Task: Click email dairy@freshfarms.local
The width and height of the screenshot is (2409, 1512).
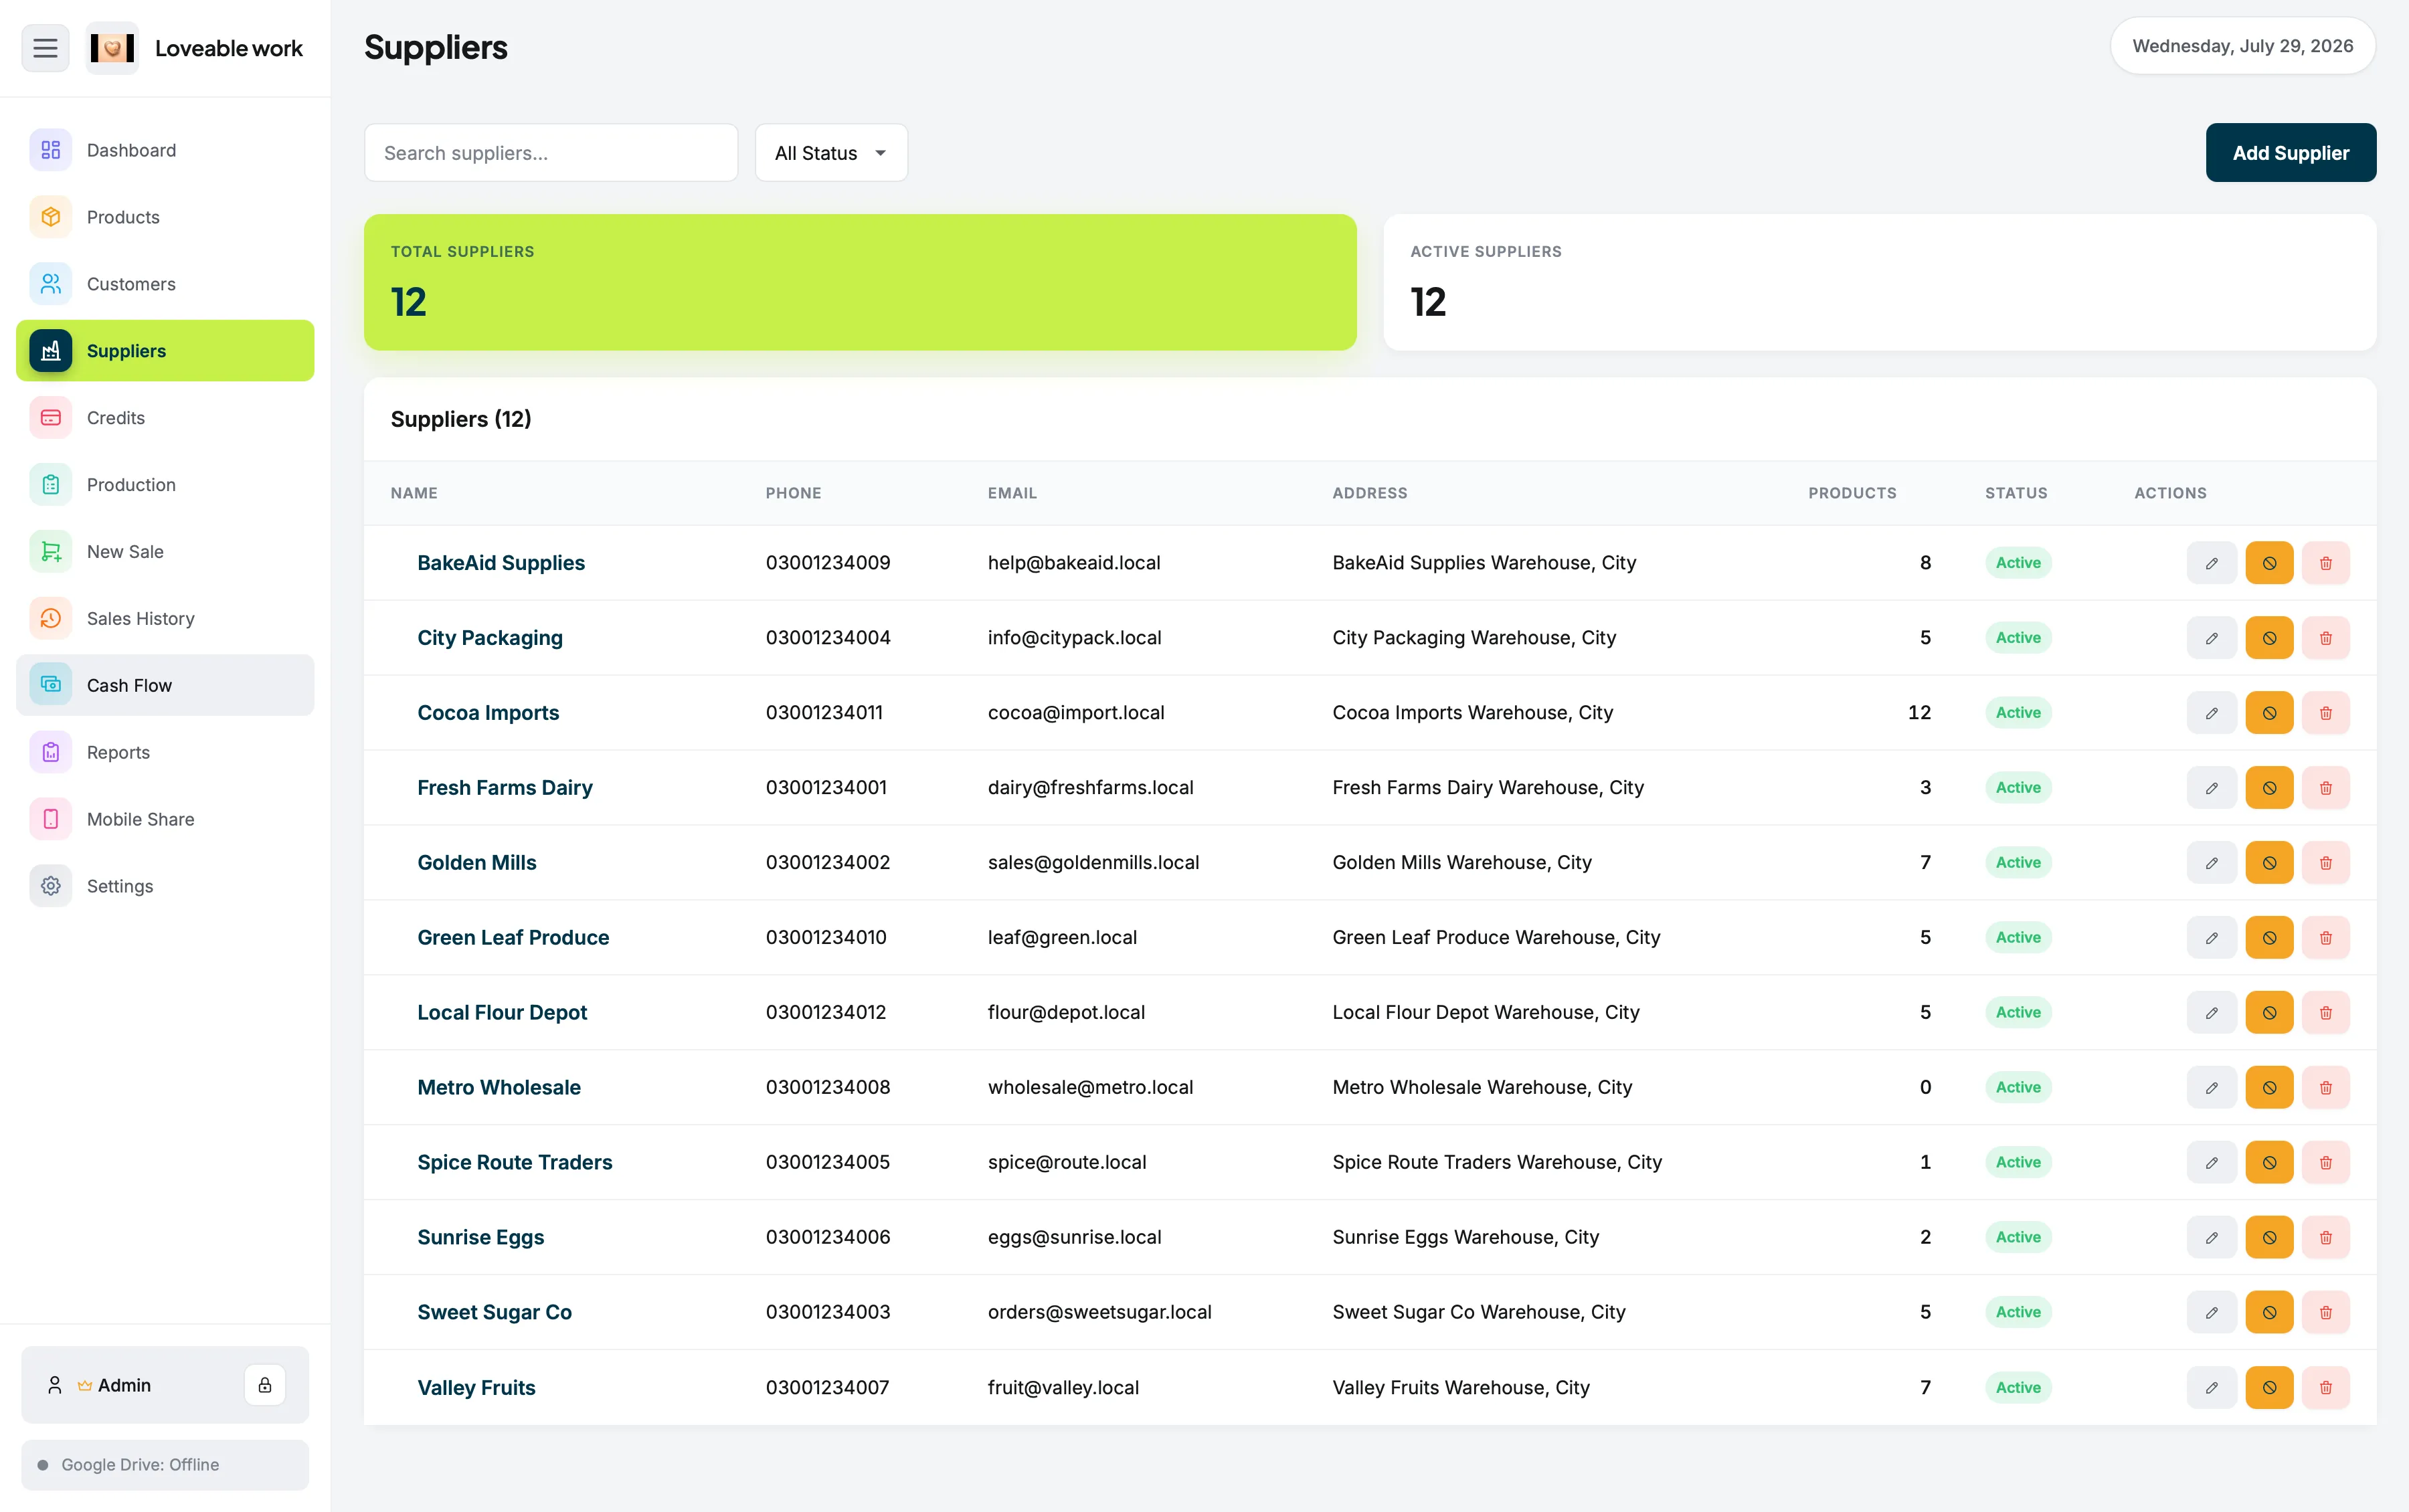Action: (1090, 788)
